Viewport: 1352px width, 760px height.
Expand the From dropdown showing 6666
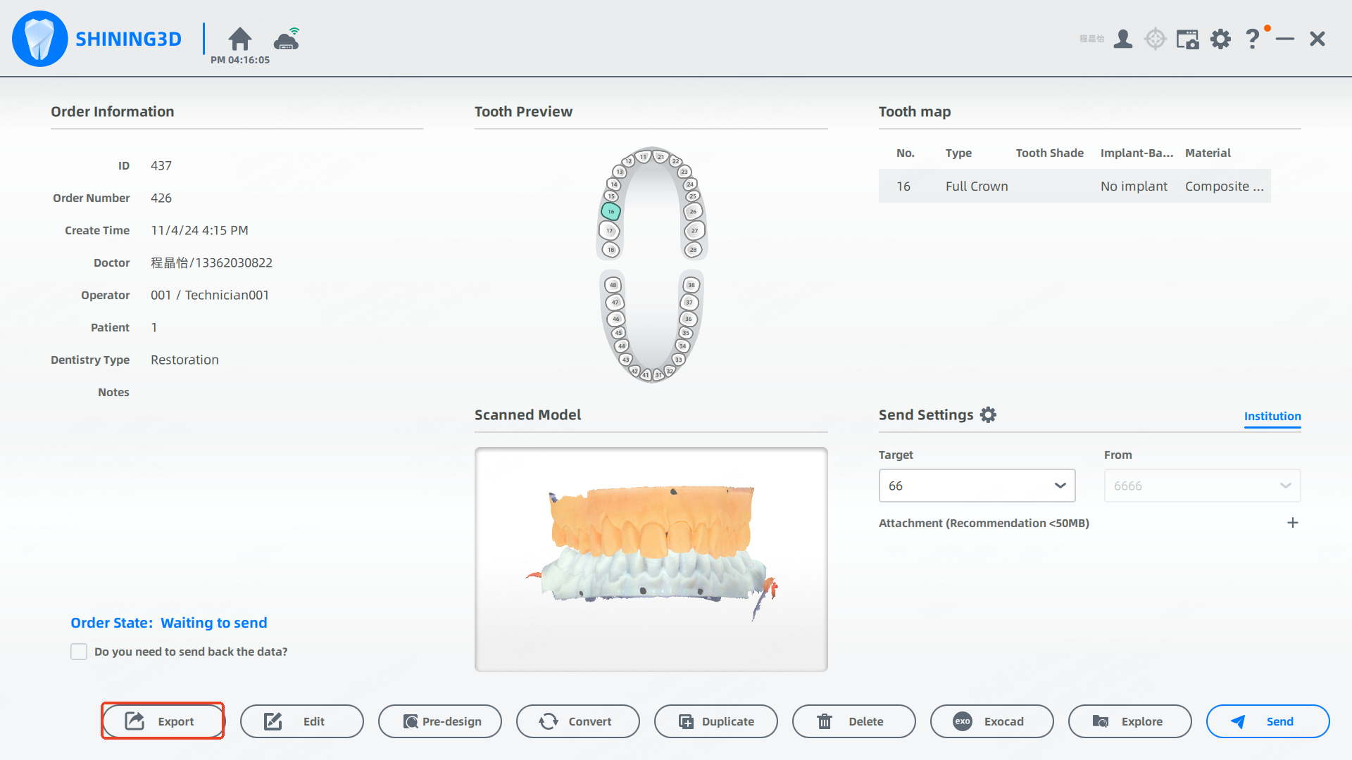[x=1202, y=486]
